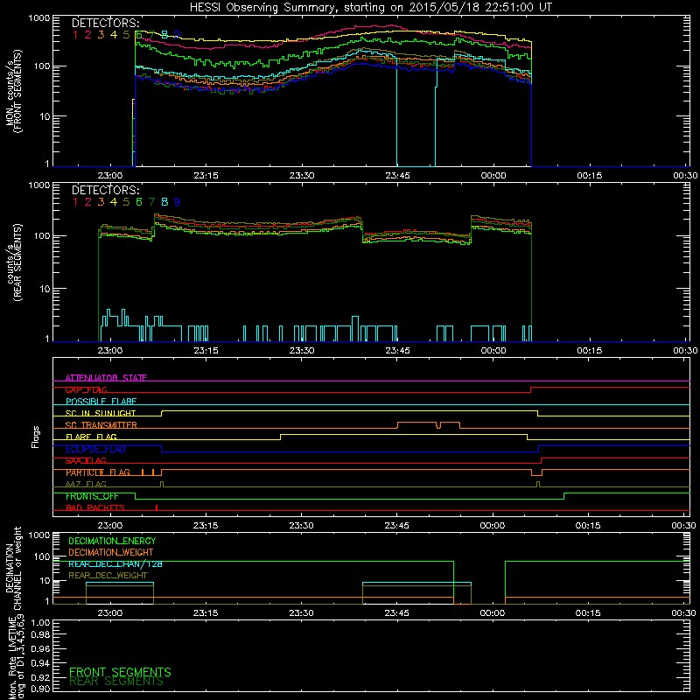Click the DECIMATION_ENERGY legend label
700x700 pixels.
(112, 541)
